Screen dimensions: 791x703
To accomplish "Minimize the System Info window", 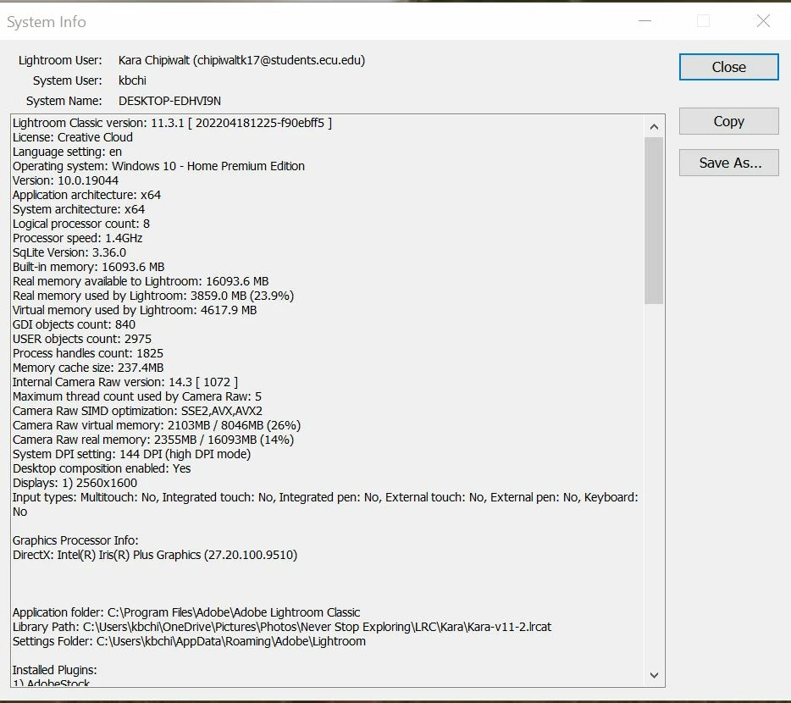I will pos(644,20).
